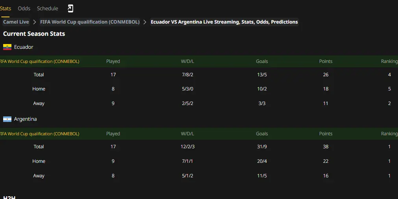Click Argentina's total goals value 31/9
The width and height of the screenshot is (398, 199).
click(262, 147)
